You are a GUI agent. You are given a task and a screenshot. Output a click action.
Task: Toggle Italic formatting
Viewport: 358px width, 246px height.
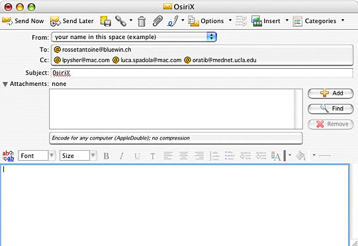tap(122, 156)
